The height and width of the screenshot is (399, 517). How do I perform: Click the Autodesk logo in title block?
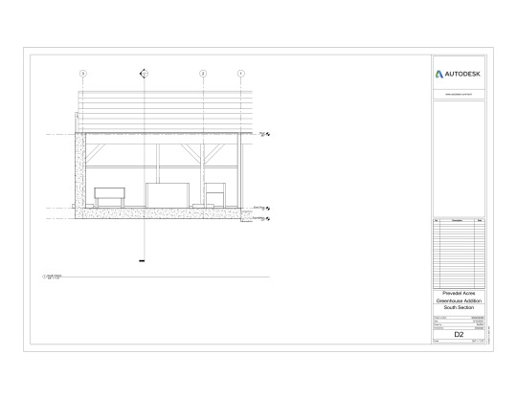coord(458,74)
